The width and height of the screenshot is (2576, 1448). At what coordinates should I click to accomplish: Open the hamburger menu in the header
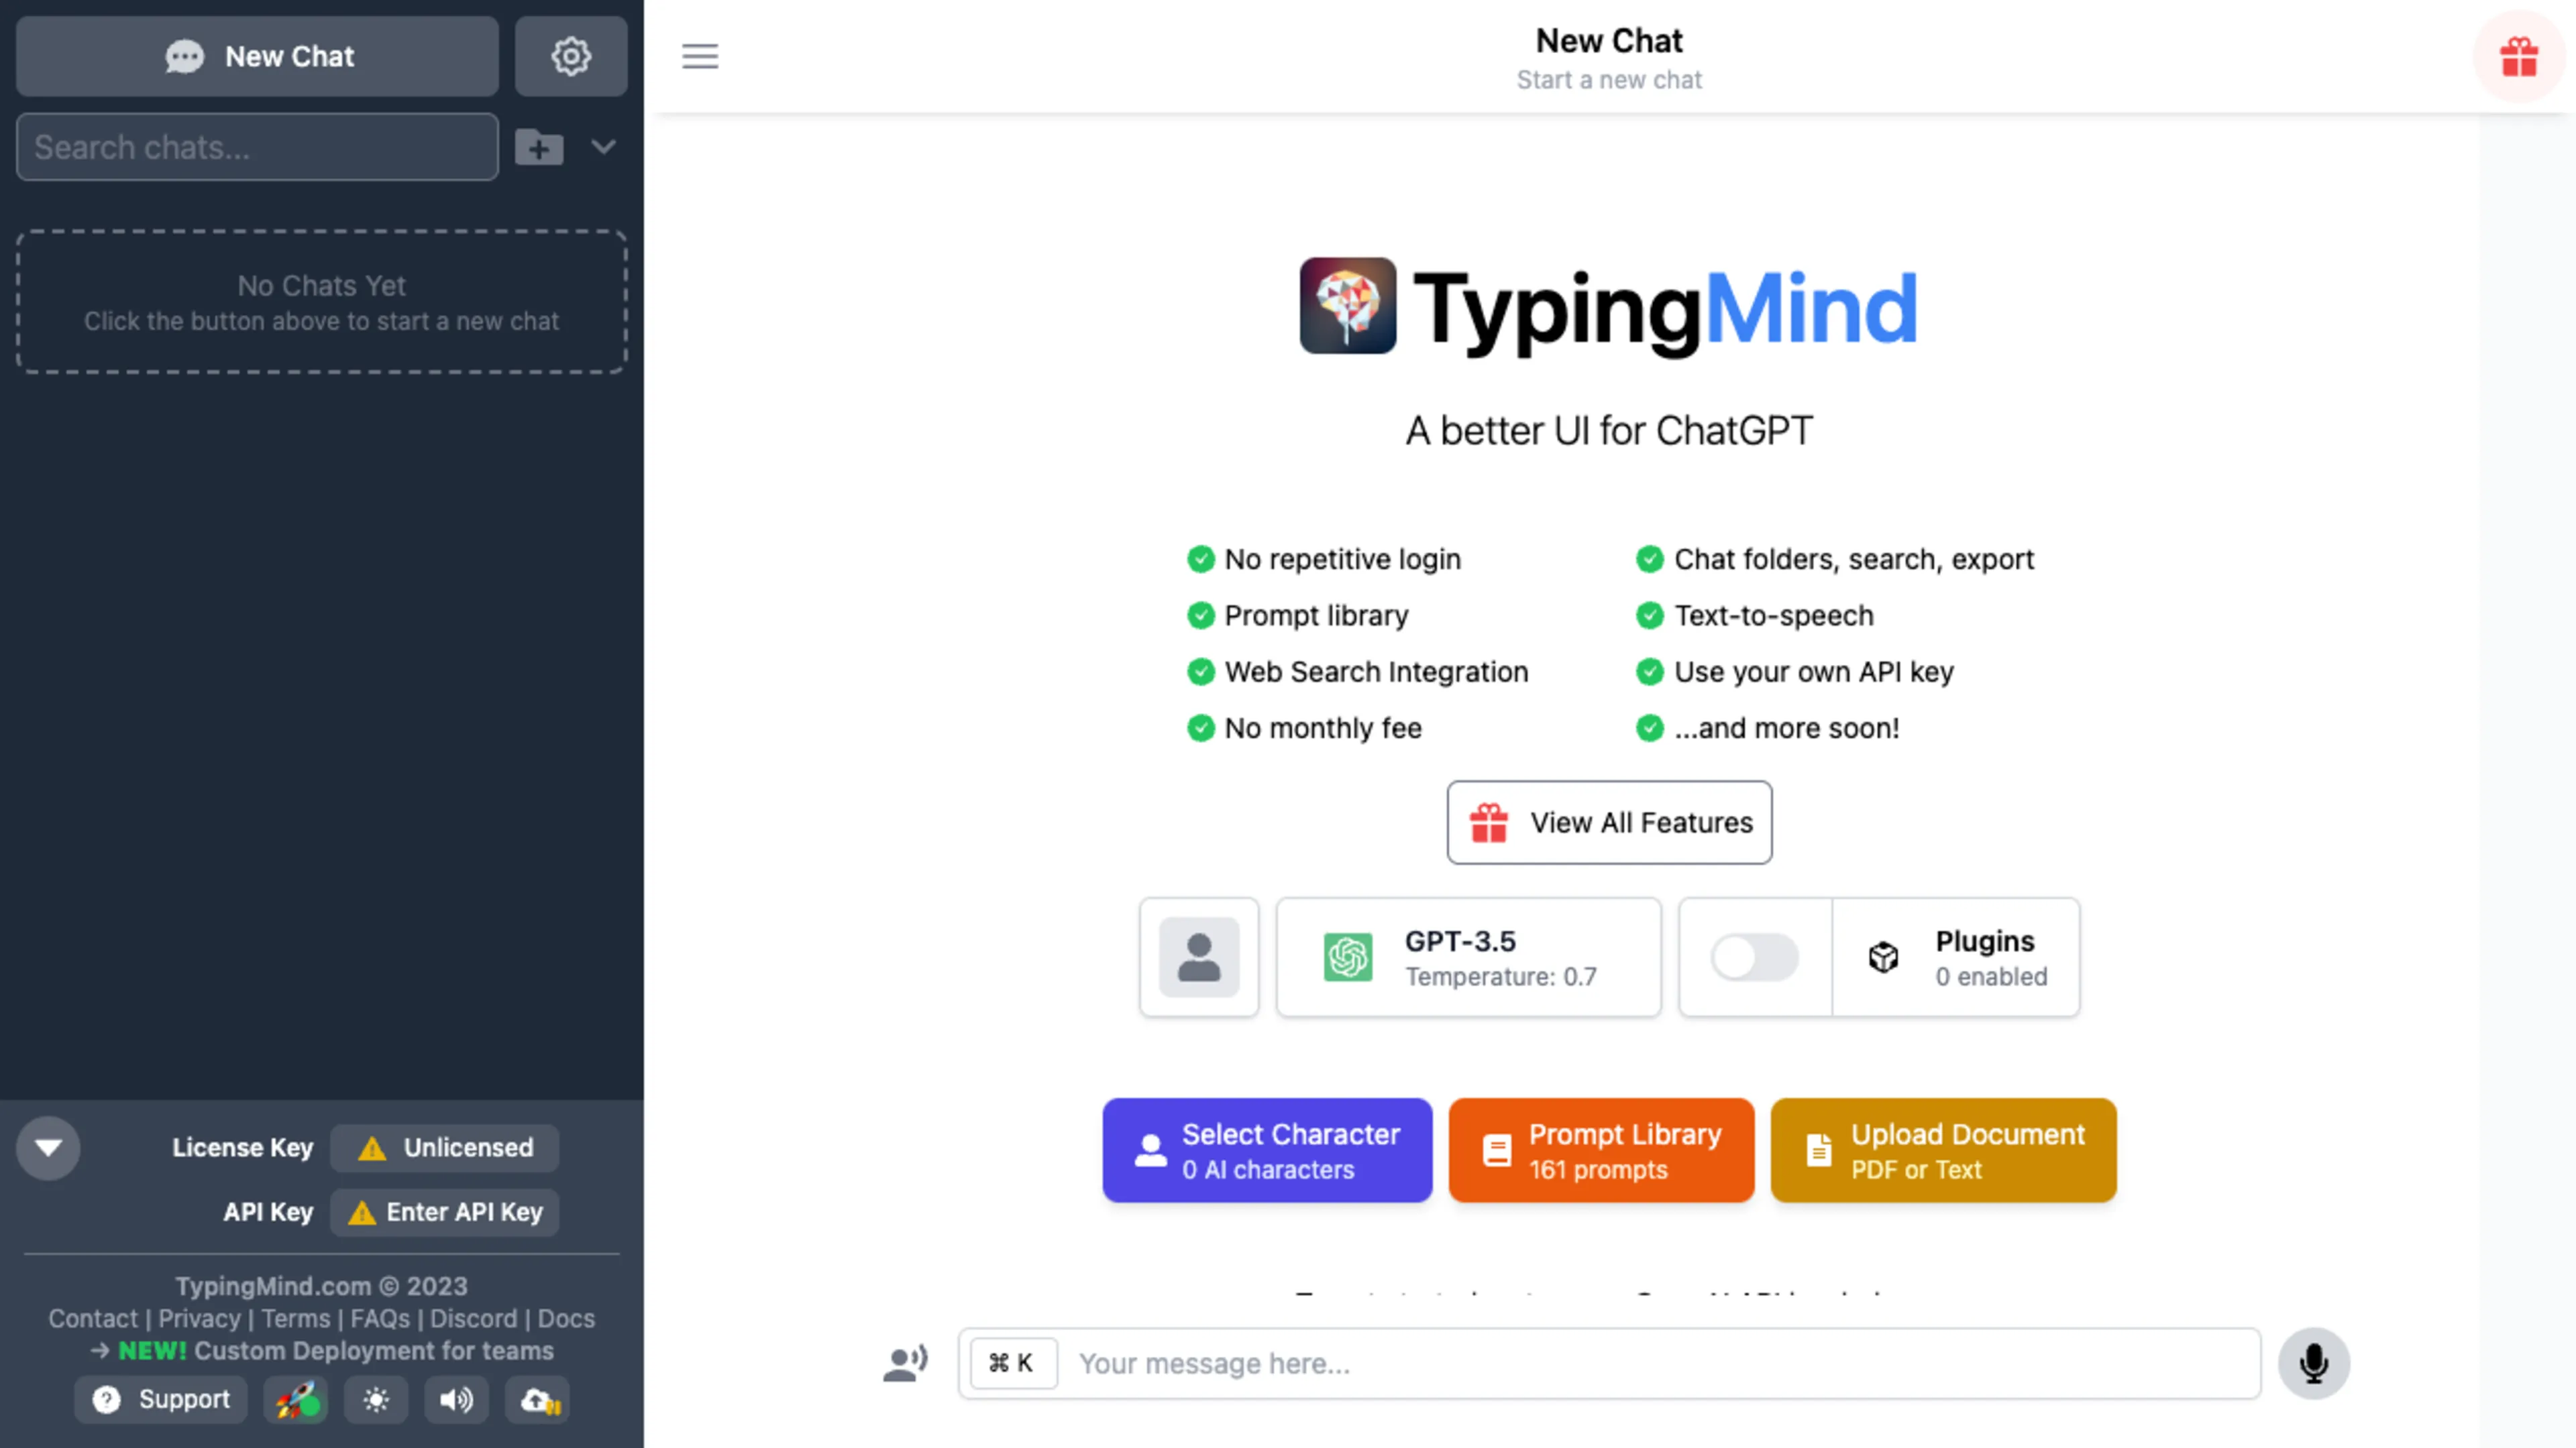coord(700,57)
